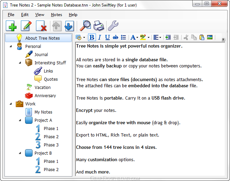Select the My Notes note
This screenshot has width=230, height=181.
44,112
